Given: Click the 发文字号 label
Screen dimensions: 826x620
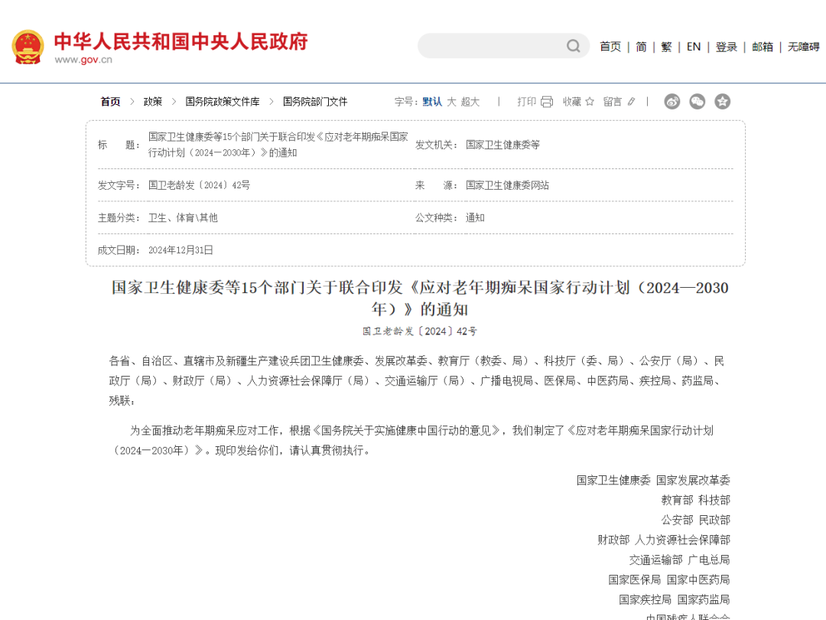Looking at the screenshot, I should click(119, 185).
